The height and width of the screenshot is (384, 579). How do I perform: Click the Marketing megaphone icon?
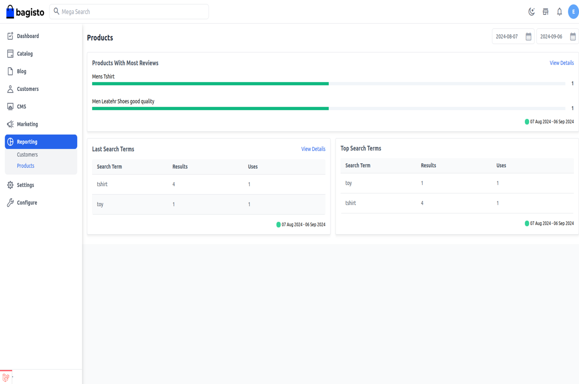(10, 124)
